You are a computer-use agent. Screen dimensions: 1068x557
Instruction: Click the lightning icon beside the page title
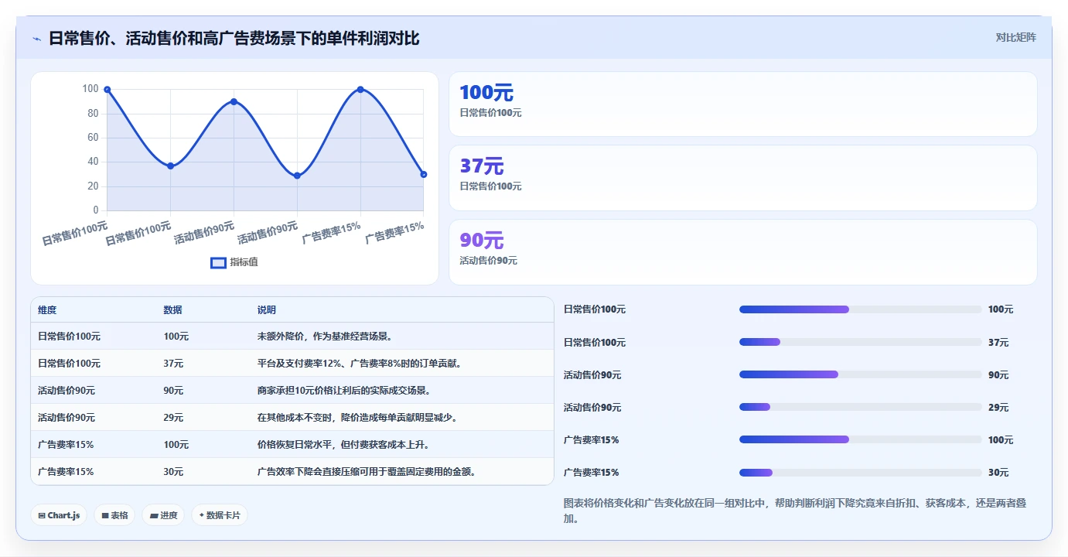click(x=36, y=39)
